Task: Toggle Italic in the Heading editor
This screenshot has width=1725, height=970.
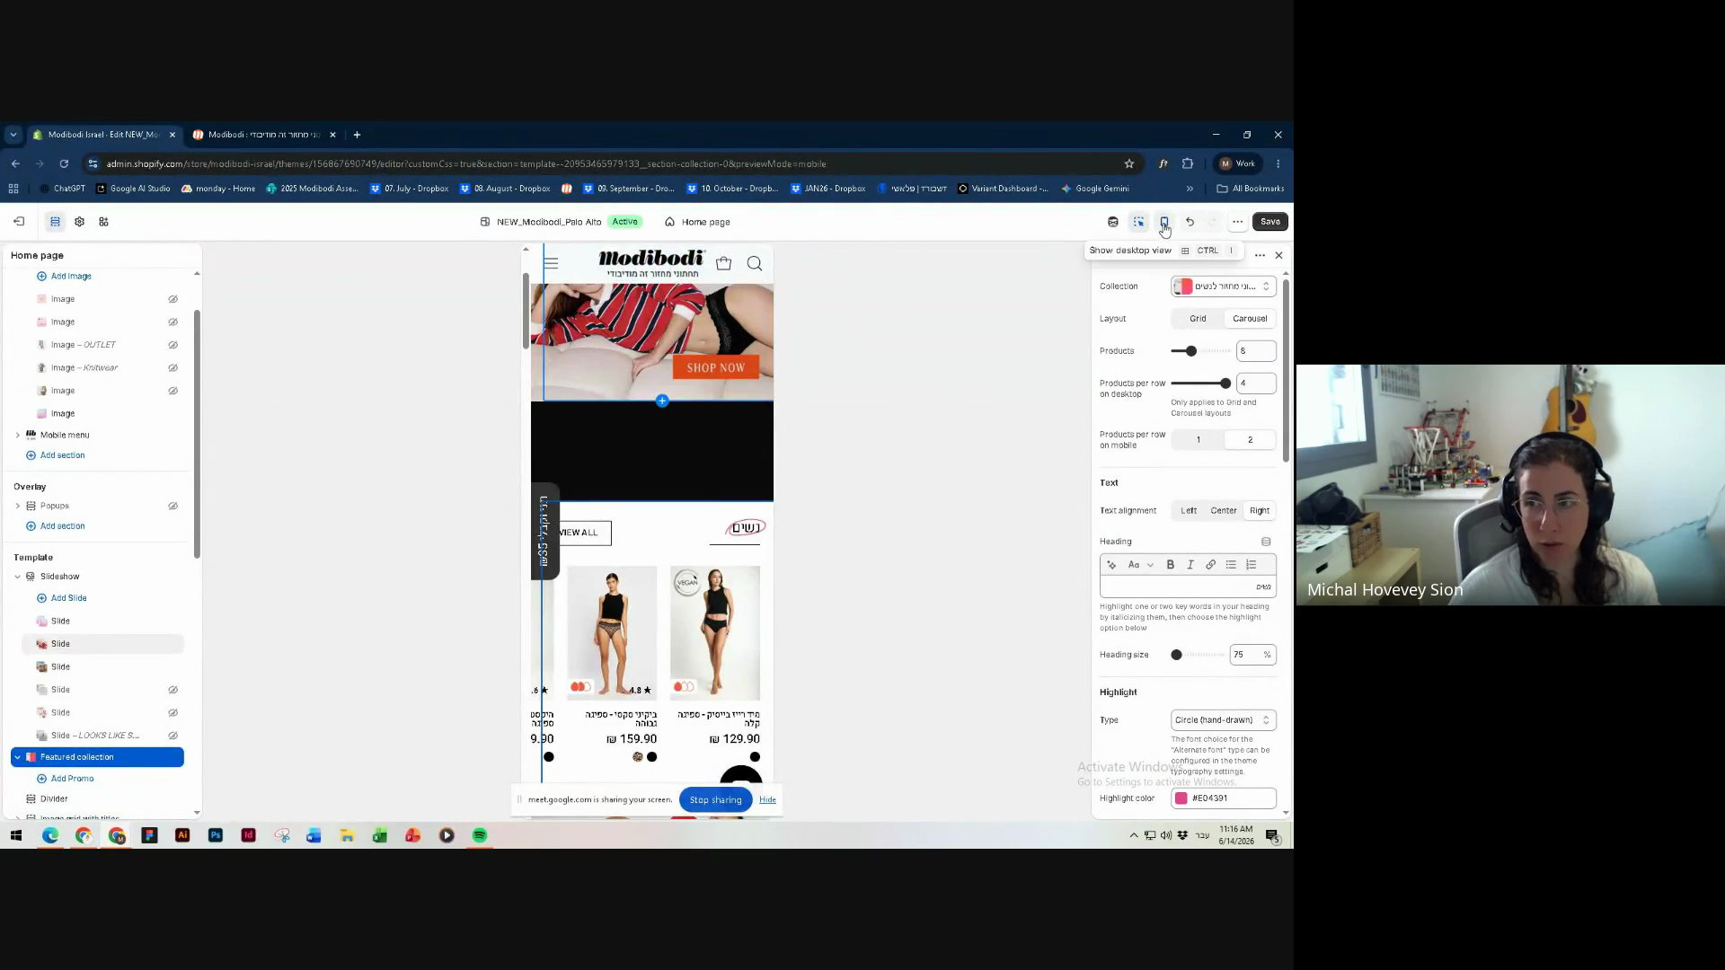Action: (1190, 565)
